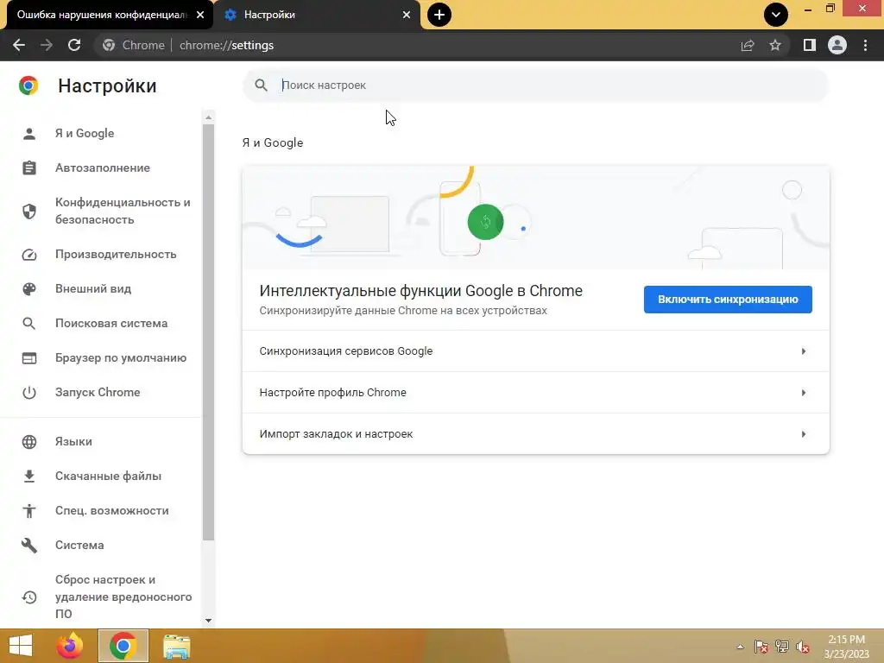The image size is (884, 663).
Task: Click the accessibility icon for Спец. возможности
Action: (x=29, y=511)
